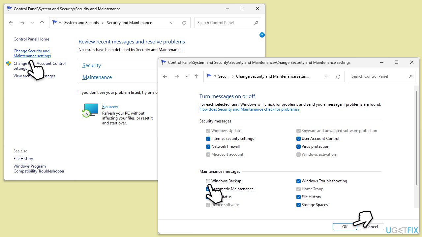
Task: Expand address bar history in Change settings window
Action: click(x=326, y=76)
